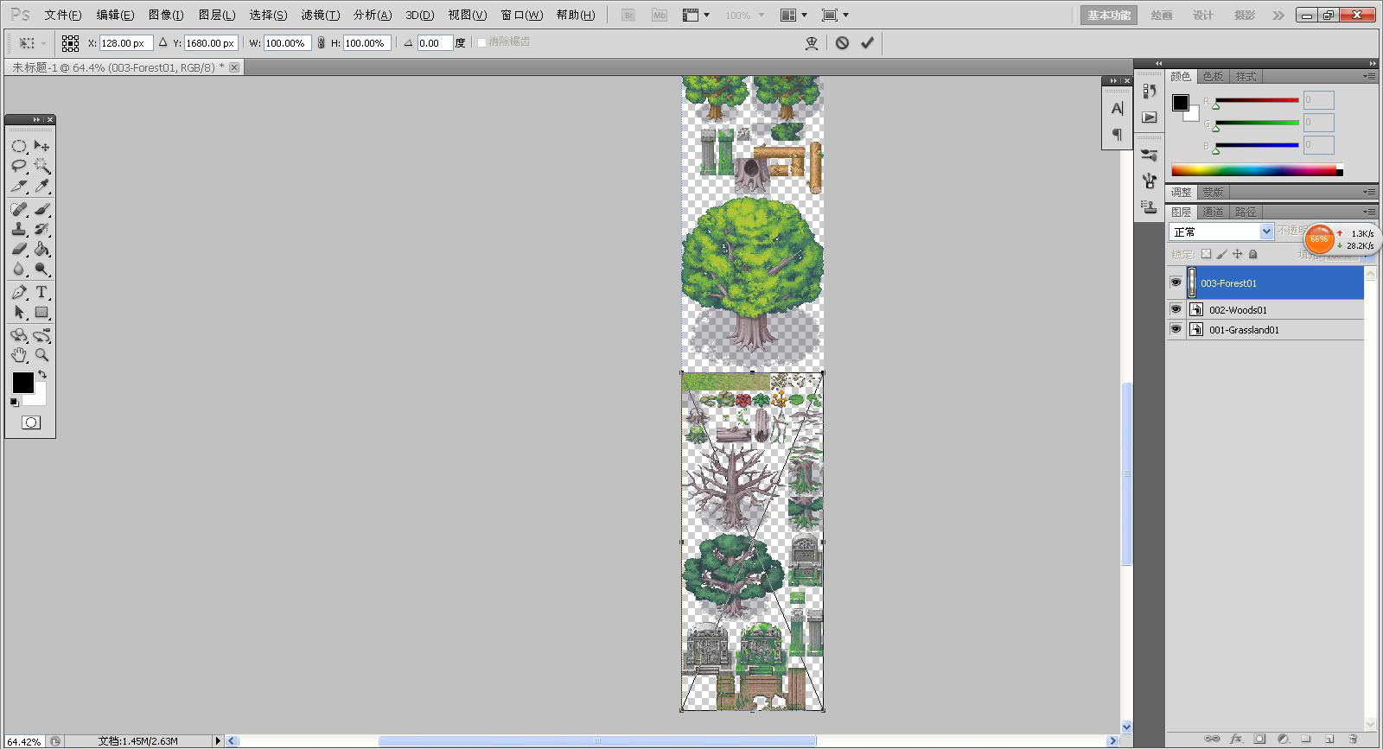Switch to the 设计 workspace
The width and height of the screenshot is (1383, 749).
pyautogui.click(x=1203, y=15)
